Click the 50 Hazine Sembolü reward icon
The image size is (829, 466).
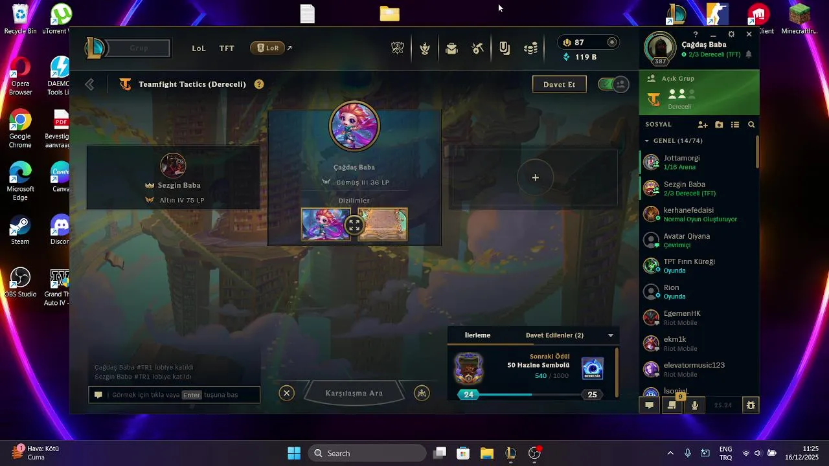pyautogui.click(x=593, y=368)
